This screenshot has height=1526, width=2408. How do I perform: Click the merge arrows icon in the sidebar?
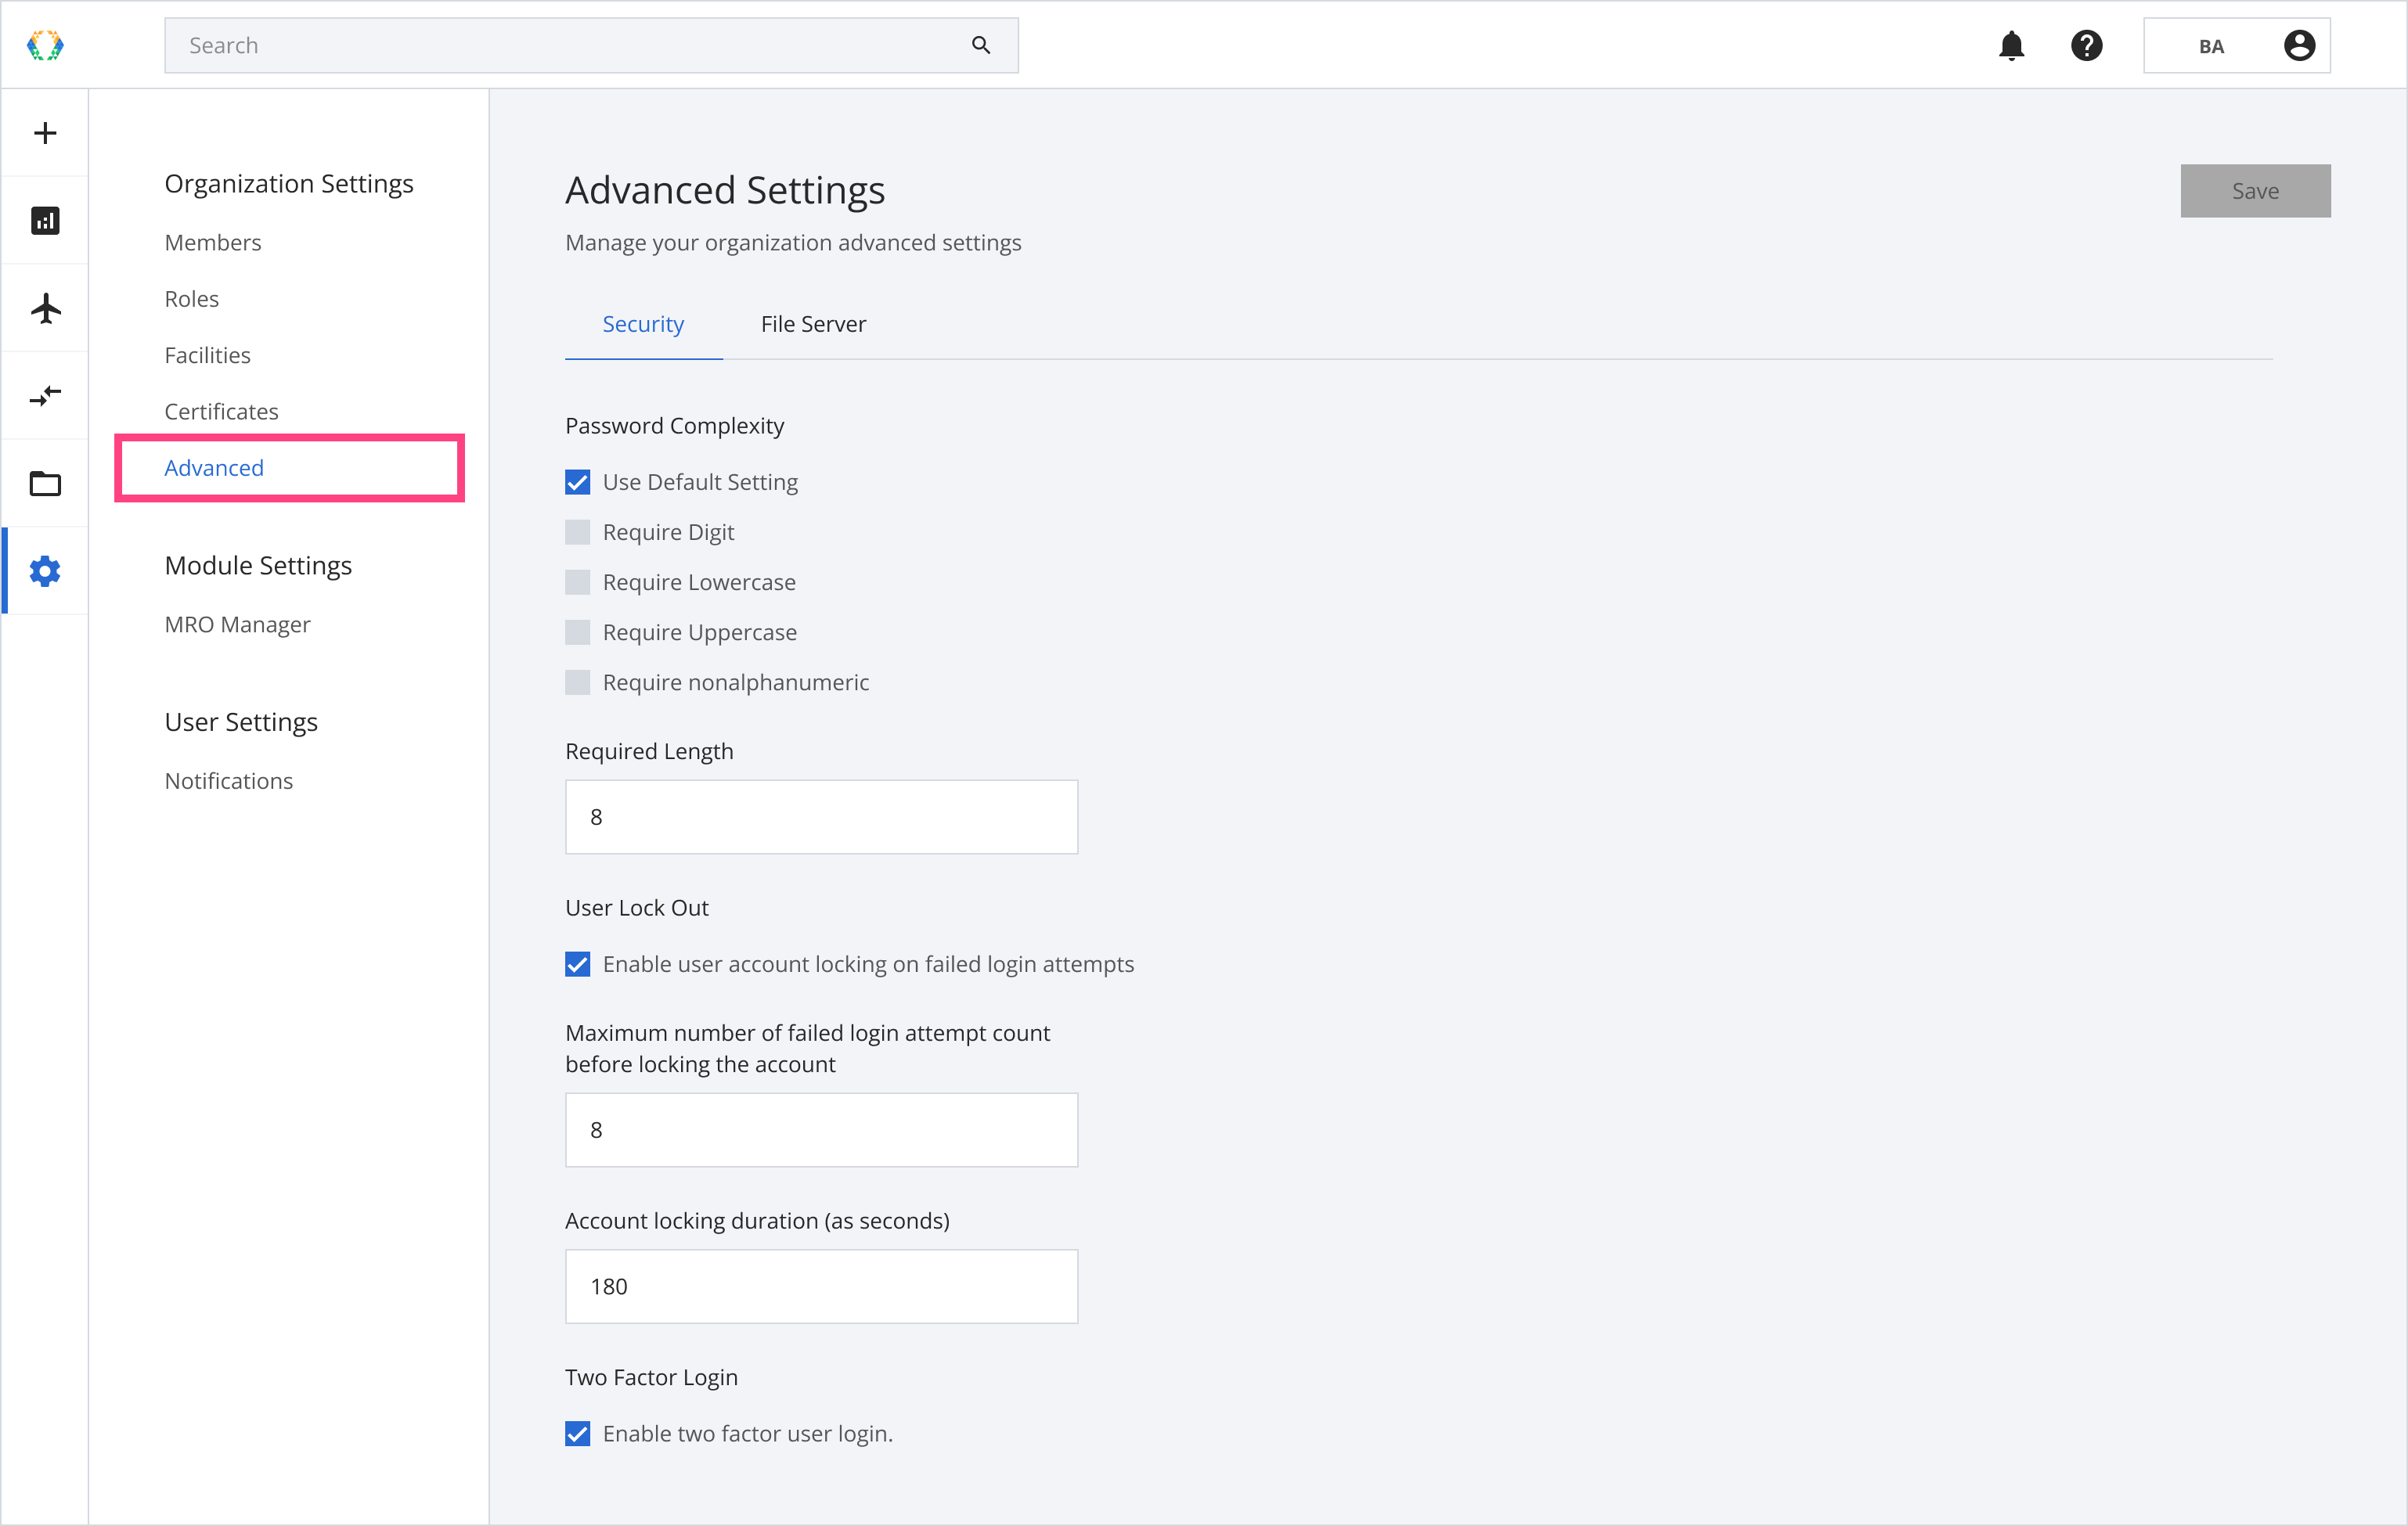[45, 396]
